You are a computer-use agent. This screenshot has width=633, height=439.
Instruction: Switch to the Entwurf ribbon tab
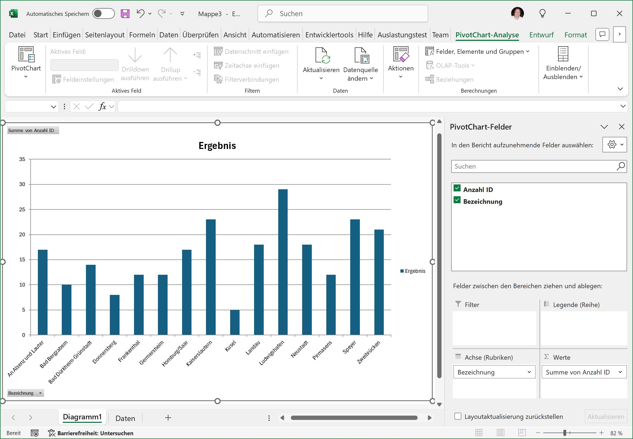tap(541, 35)
